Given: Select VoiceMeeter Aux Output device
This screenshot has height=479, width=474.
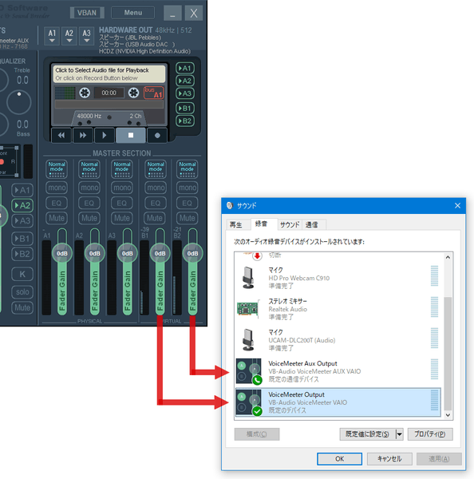Looking at the screenshot, I should pos(338,371).
